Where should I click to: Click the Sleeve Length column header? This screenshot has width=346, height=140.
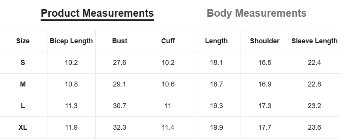click(314, 41)
